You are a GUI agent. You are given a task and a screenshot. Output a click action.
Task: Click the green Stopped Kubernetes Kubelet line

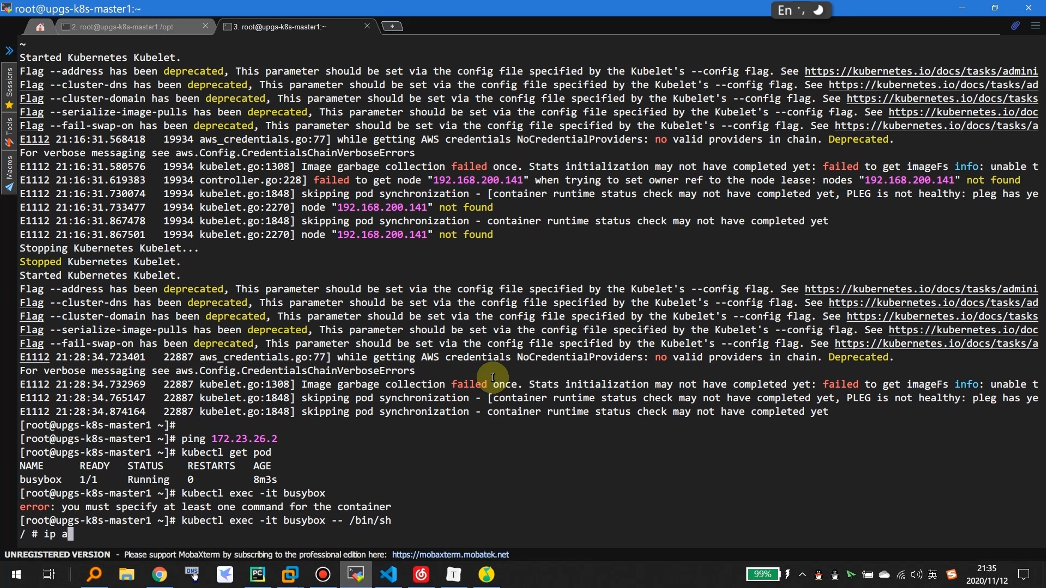(x=100, y=262)
